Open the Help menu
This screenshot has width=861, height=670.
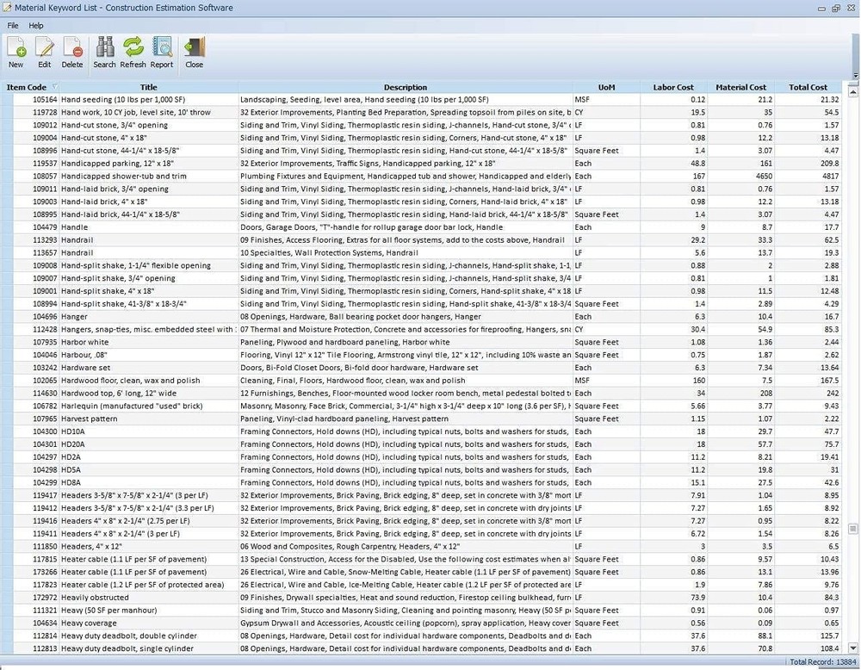click(35, 25)
